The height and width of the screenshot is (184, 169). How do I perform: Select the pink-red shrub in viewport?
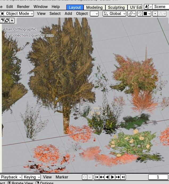point(135,73)
